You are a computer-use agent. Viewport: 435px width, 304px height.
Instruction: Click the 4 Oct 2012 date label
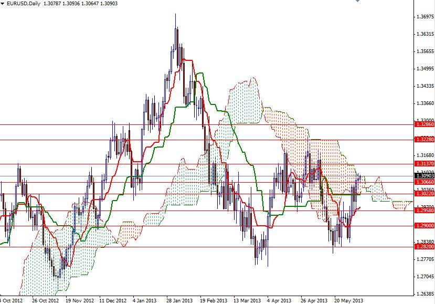[x=7, y=296]
